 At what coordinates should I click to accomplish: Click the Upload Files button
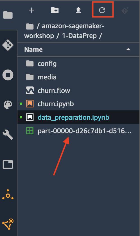(78, 10)
